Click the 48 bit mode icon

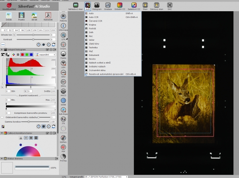34,16
